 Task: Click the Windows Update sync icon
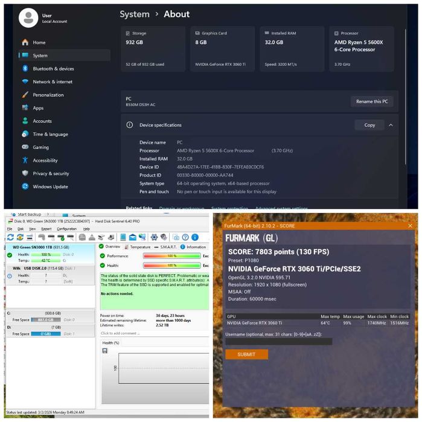25,186
